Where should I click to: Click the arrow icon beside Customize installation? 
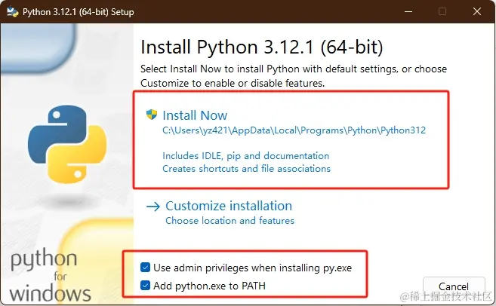point(153,207)
